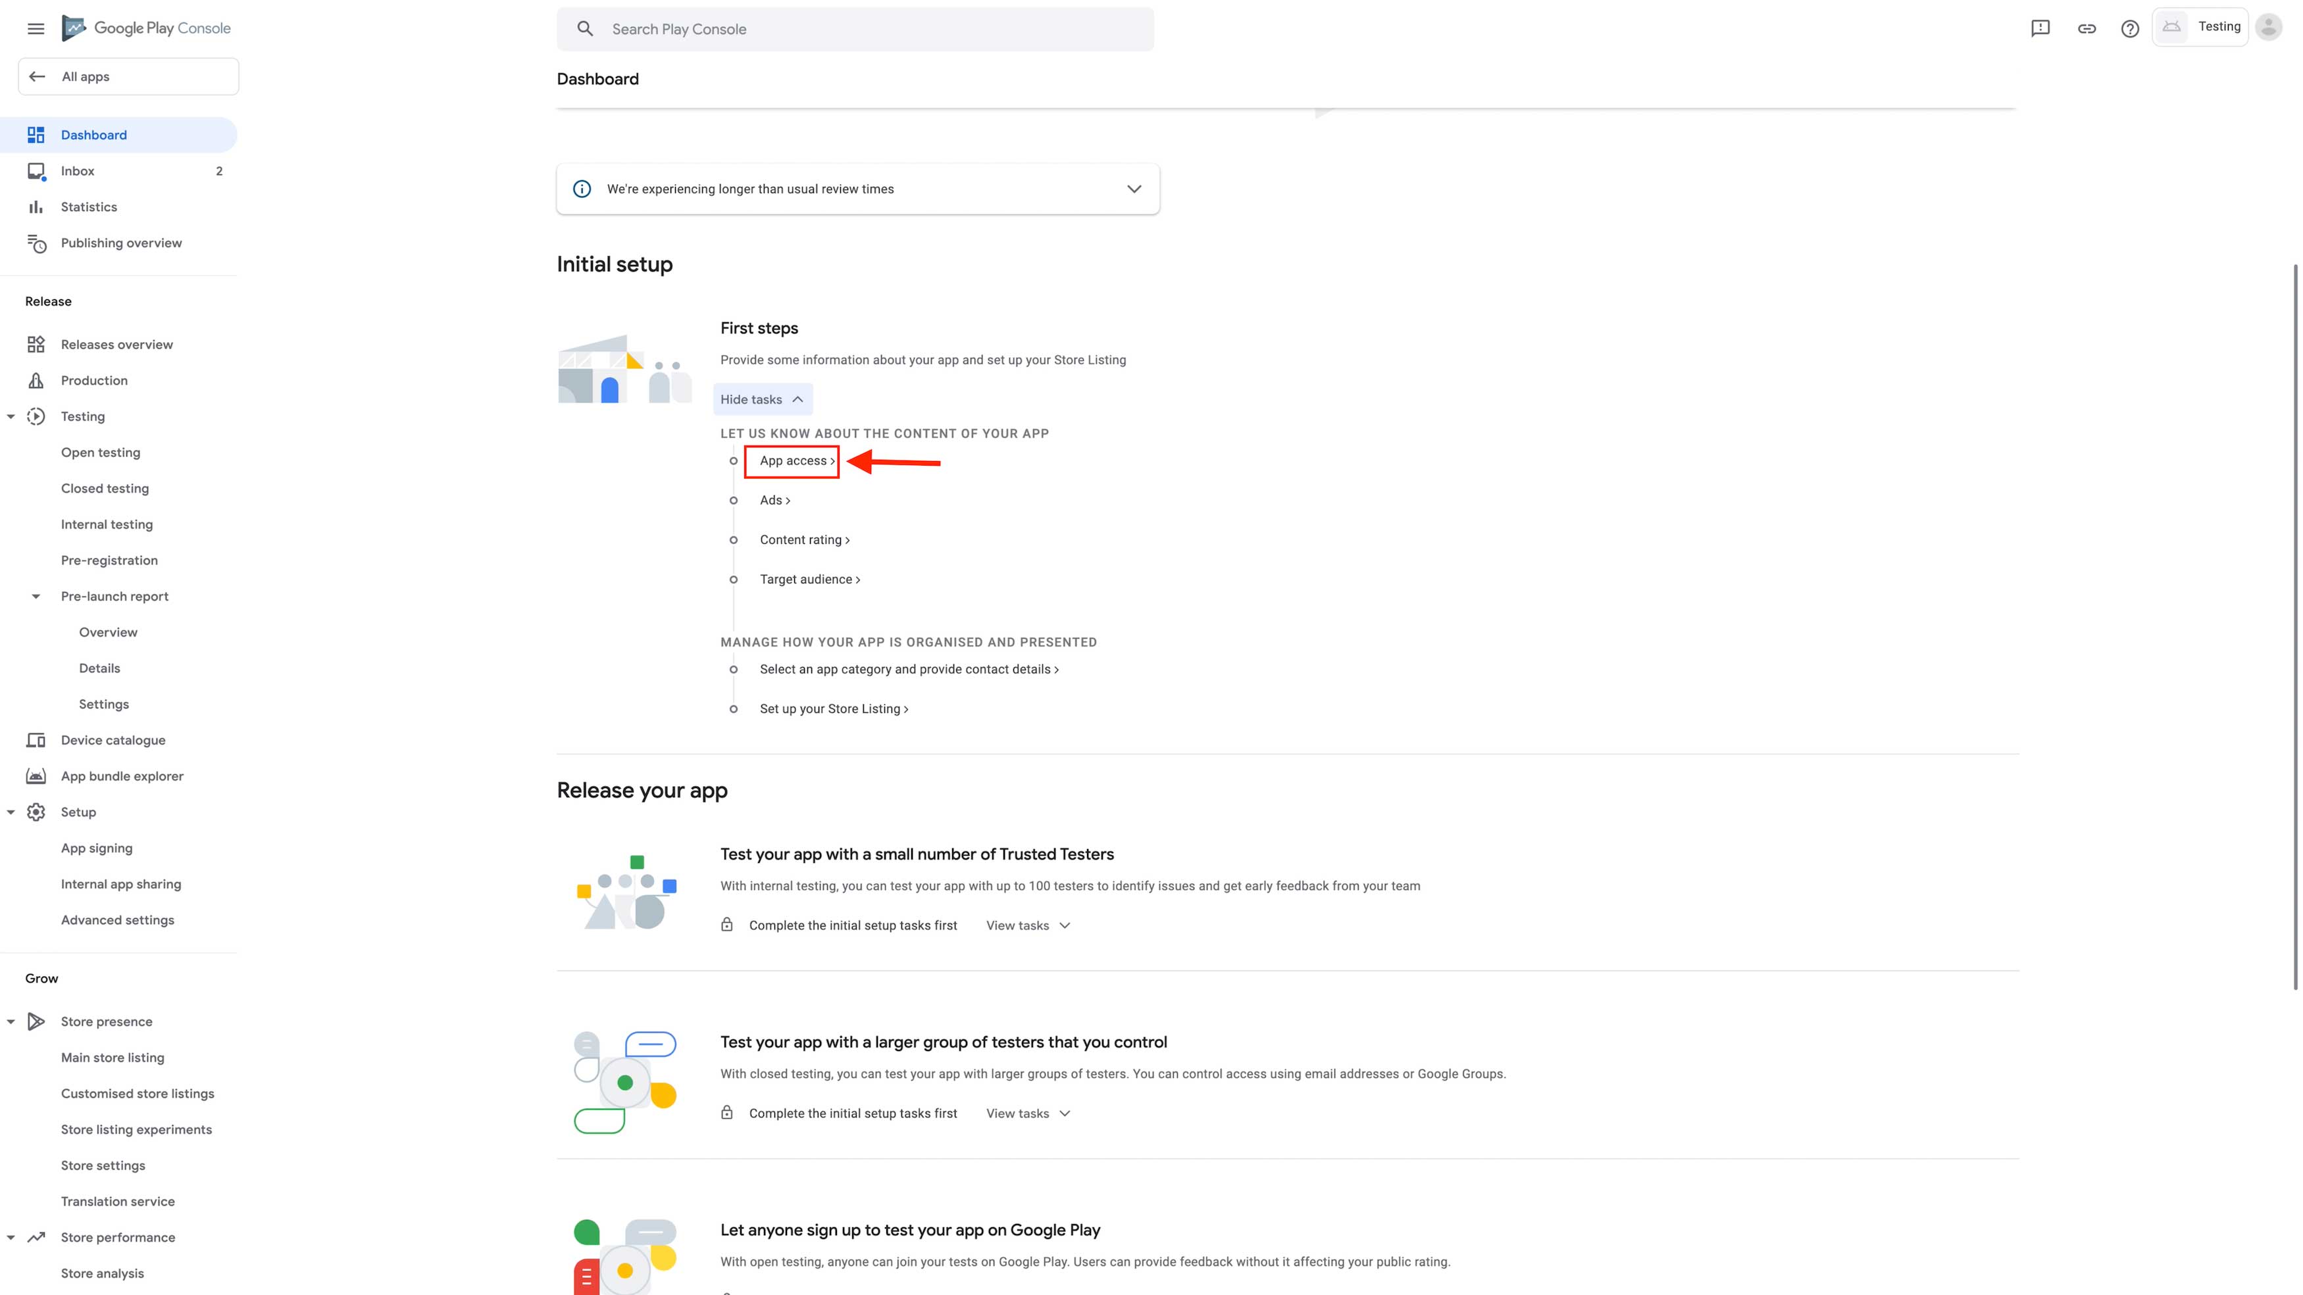Open the hamburger navigation menu icon
2303x1295 pixels.
36,28
